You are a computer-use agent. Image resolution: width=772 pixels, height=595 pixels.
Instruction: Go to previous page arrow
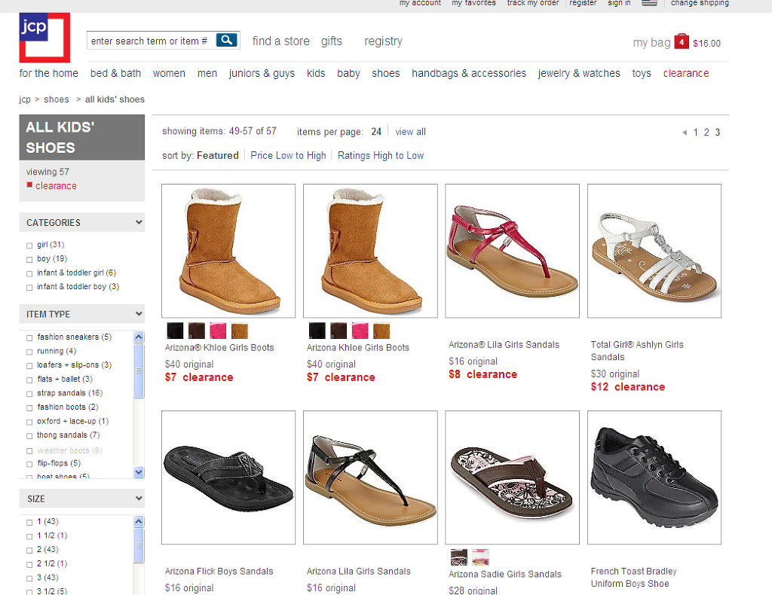tap(685, 133)
